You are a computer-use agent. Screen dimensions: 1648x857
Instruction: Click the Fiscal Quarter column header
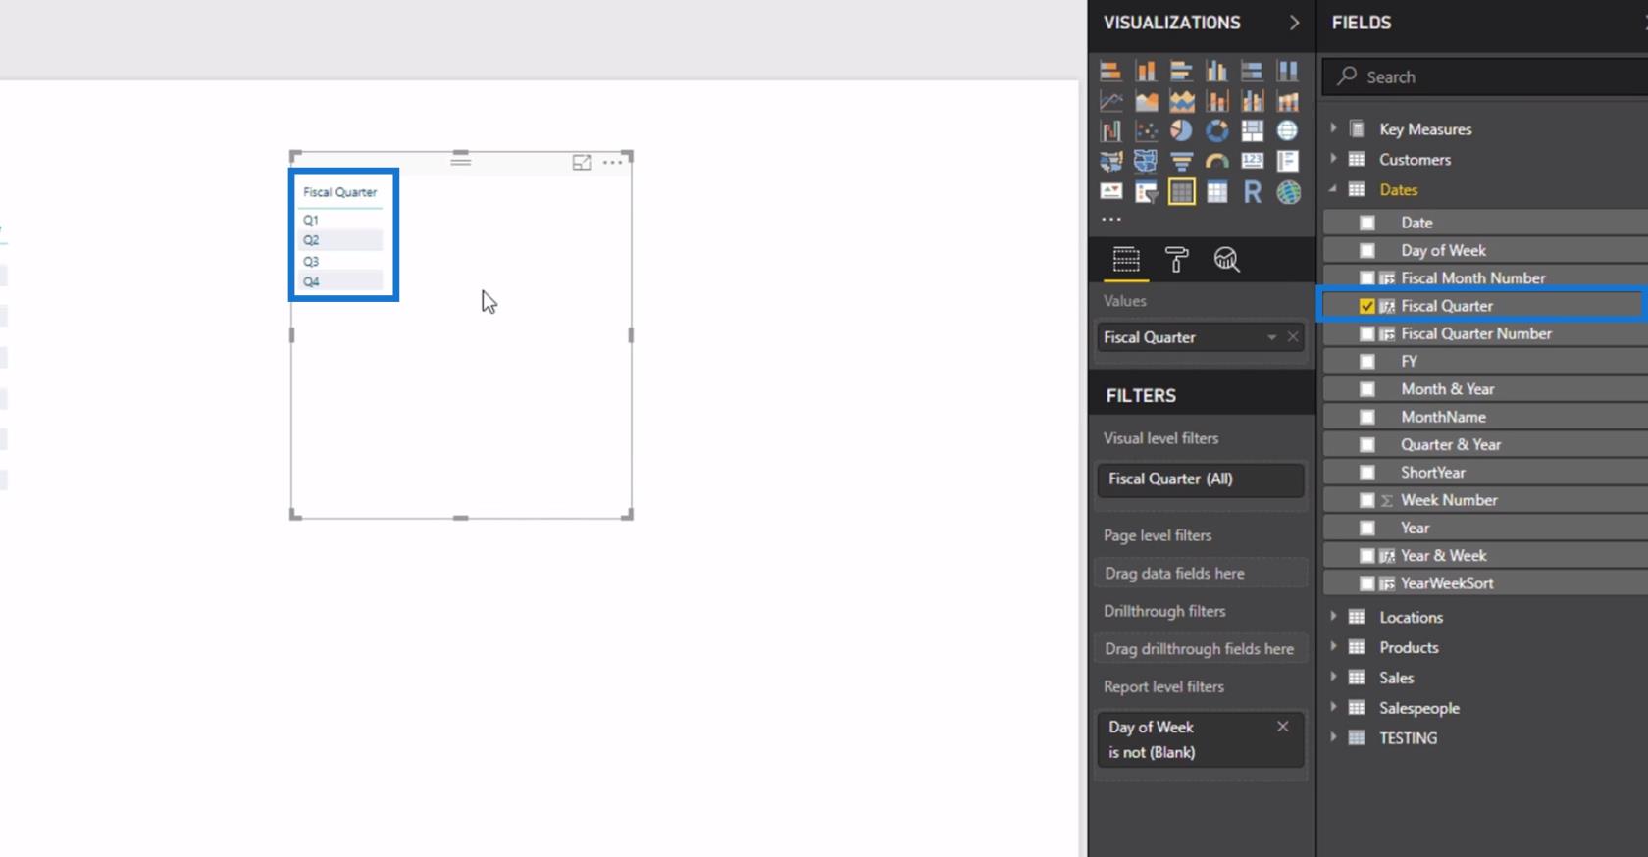pyautogui.click(x=339, y=192)
